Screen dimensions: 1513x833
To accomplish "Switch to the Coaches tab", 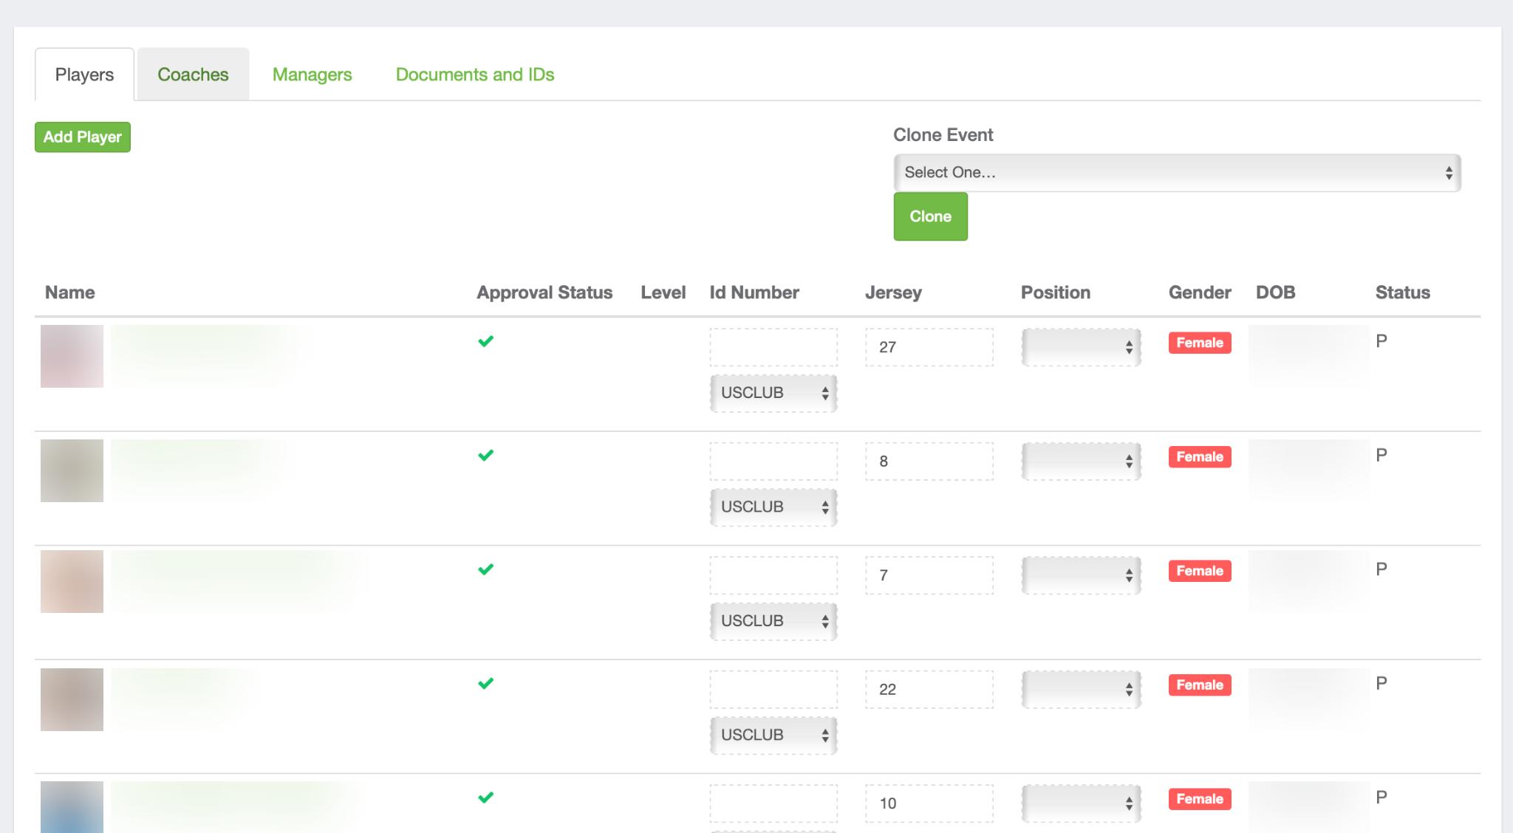I will click(x=193, y=75).
